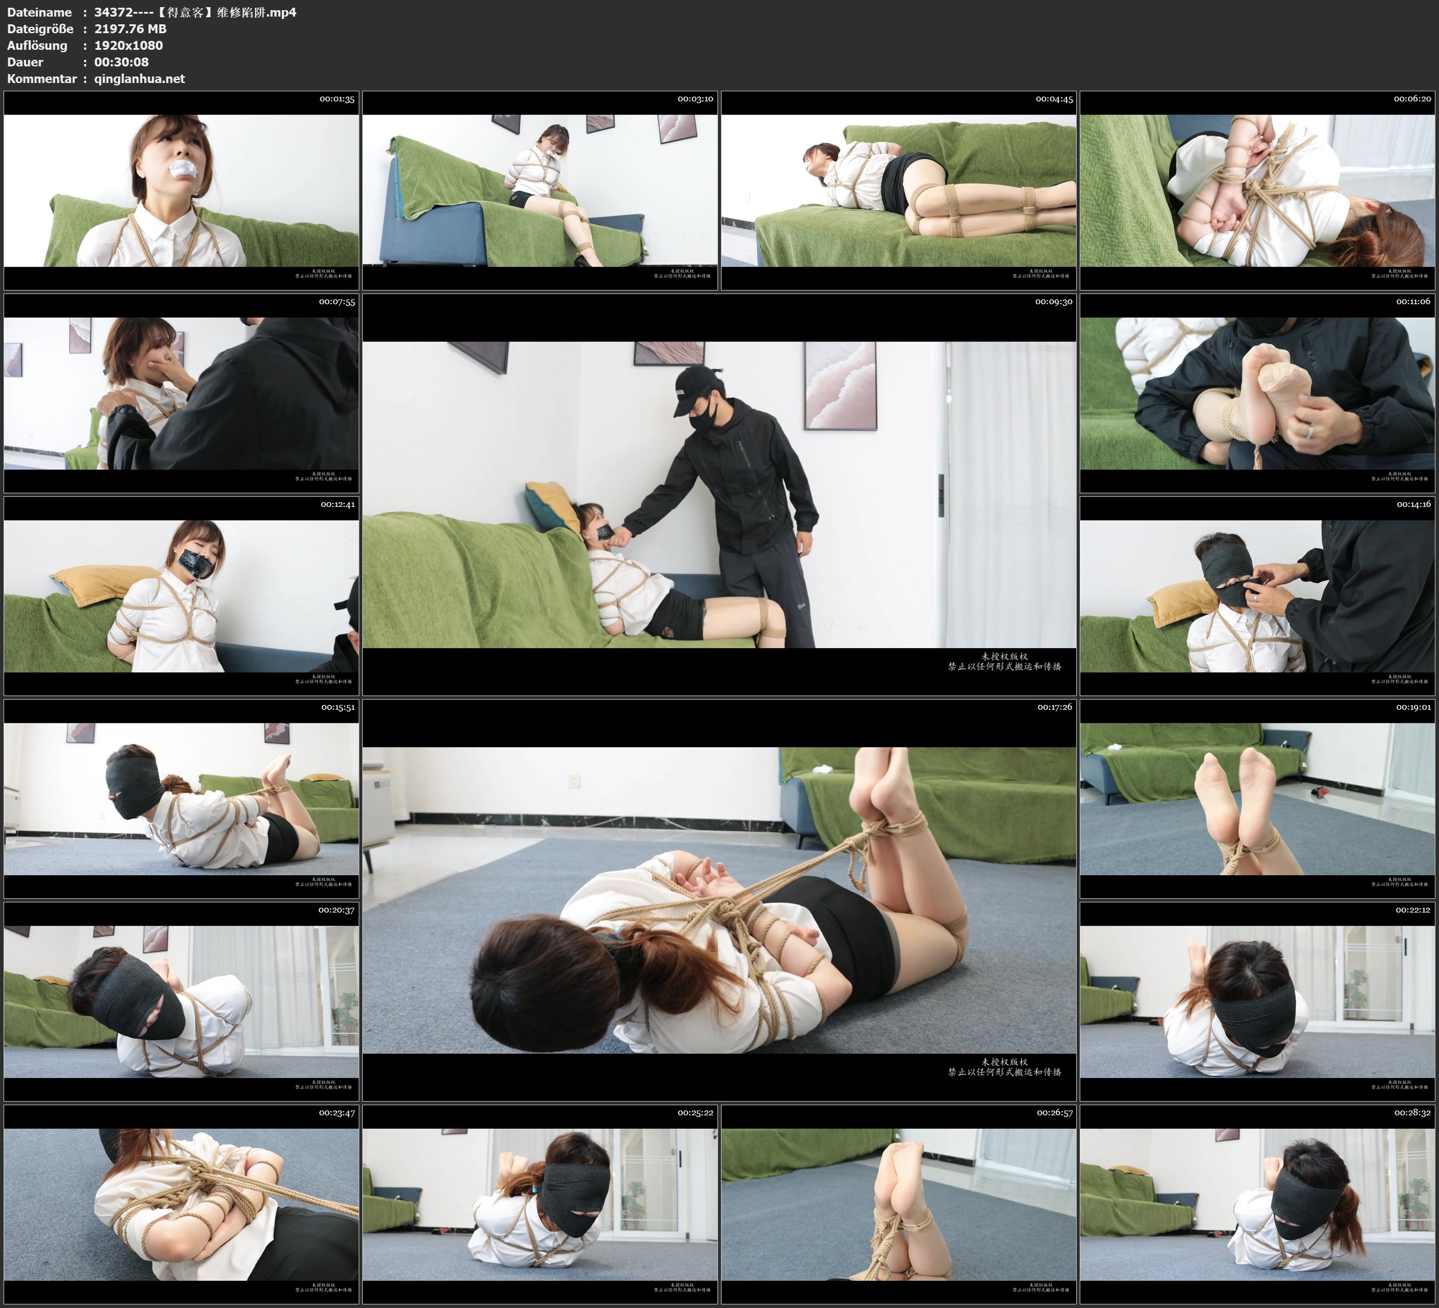Select the frame marked 00:26:57
1439x1308 pixels.
pos(899,1204)
